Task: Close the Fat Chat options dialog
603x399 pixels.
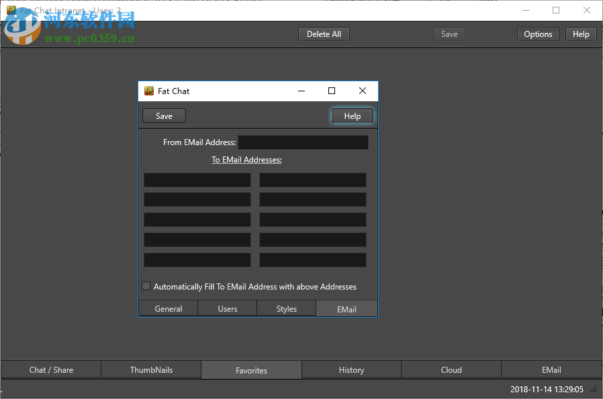Action: point(362,91)
